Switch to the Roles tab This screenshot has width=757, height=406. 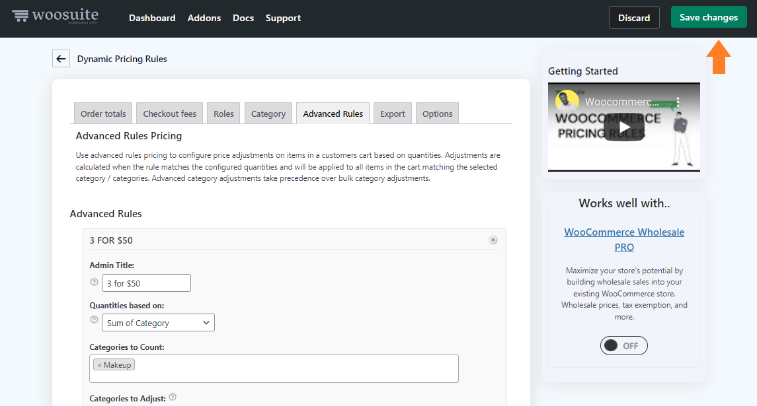tap(223, 114)
